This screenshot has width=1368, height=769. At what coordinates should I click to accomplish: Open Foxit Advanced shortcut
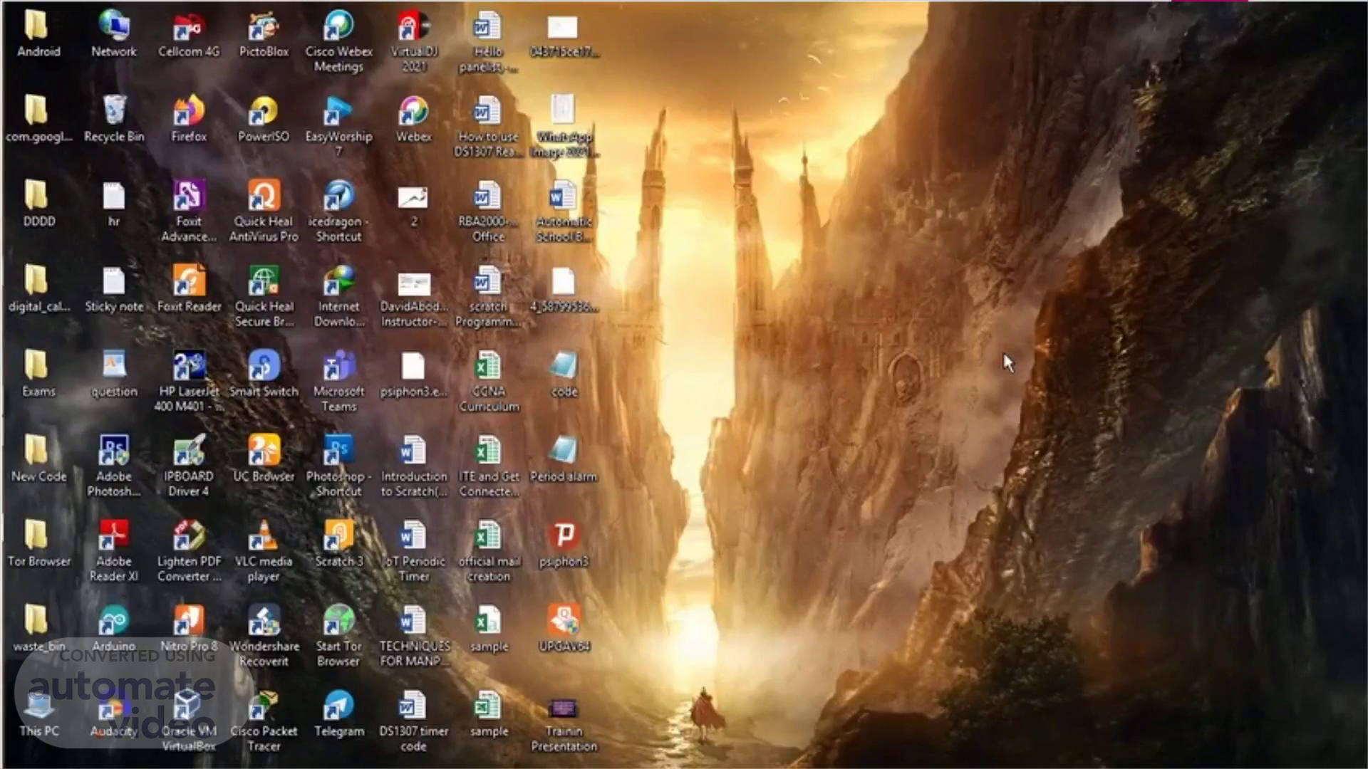(189, 210)
